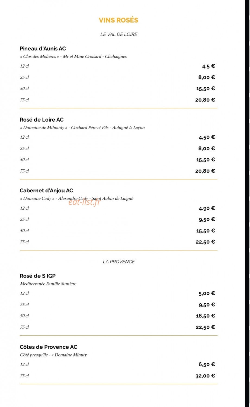Image resolution: width=250 pixels, height=407 pixels.
Task: Select the 6,50 € Côtes de Provence price
Action: pyautogui.click(x=207, y=365)
